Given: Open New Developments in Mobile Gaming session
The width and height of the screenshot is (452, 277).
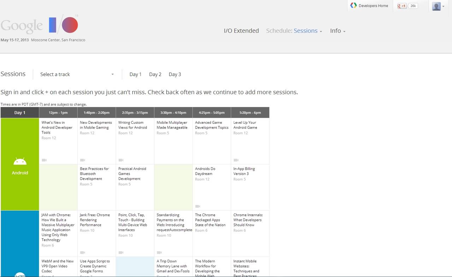Looking at the screenshot, I should click(96, 125).
